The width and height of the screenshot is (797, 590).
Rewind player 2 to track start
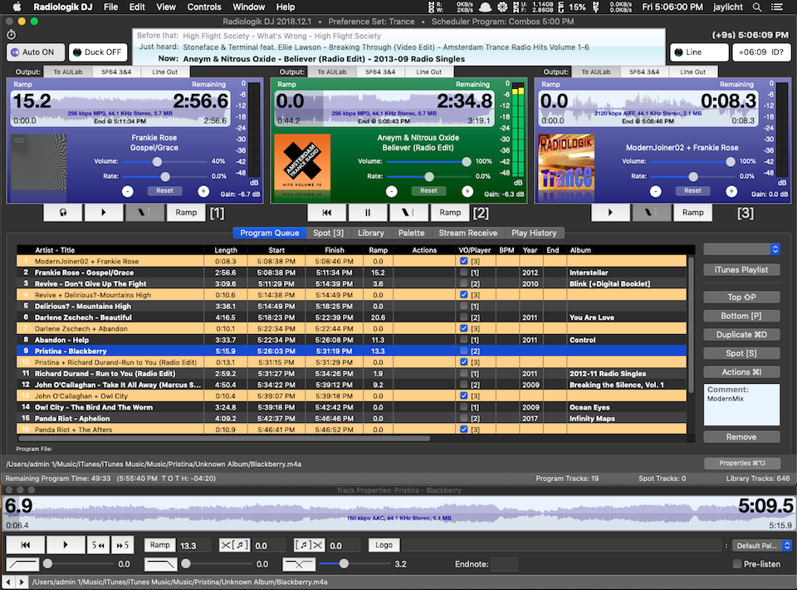pos(327,213)
